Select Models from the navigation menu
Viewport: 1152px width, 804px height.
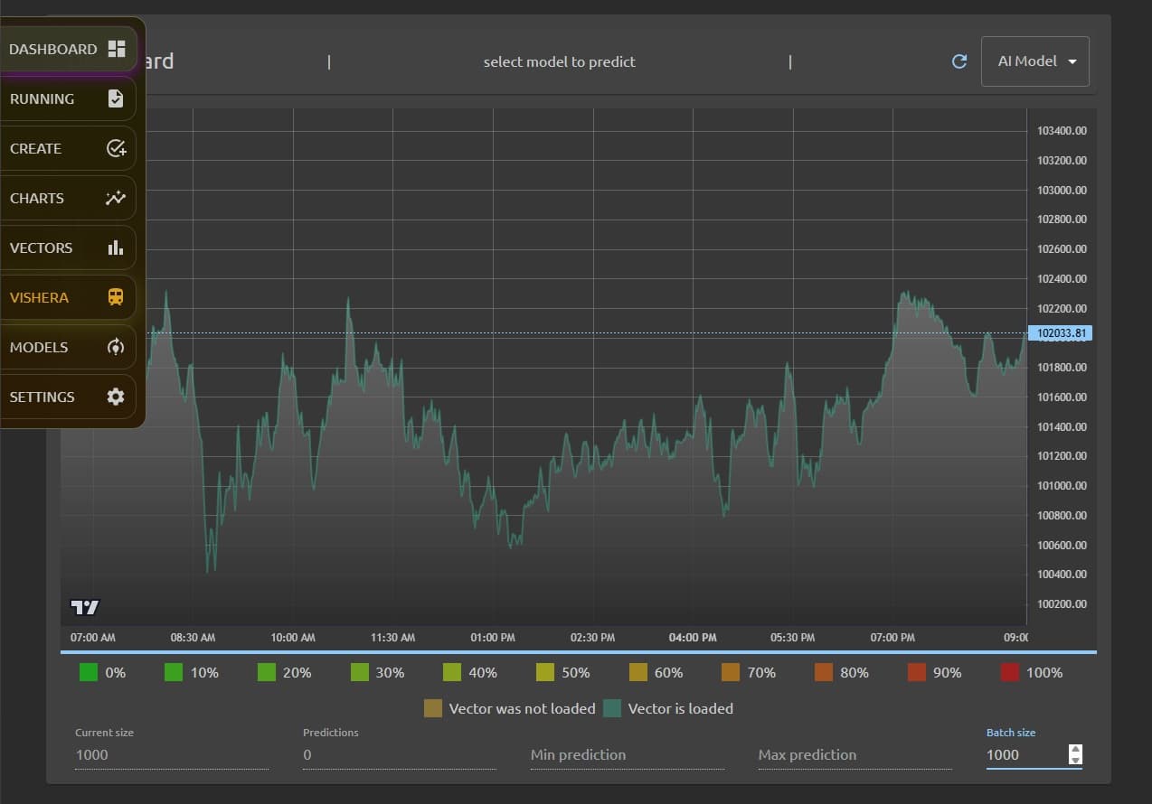[x=39, y=347]
